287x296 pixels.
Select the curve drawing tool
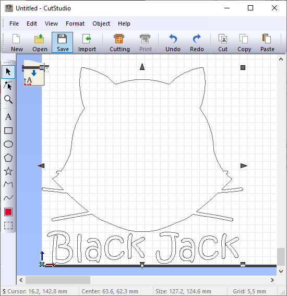point(8,198)
